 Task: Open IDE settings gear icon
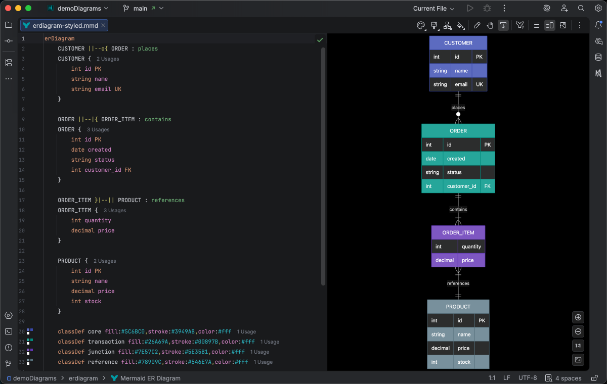[598, 8]
